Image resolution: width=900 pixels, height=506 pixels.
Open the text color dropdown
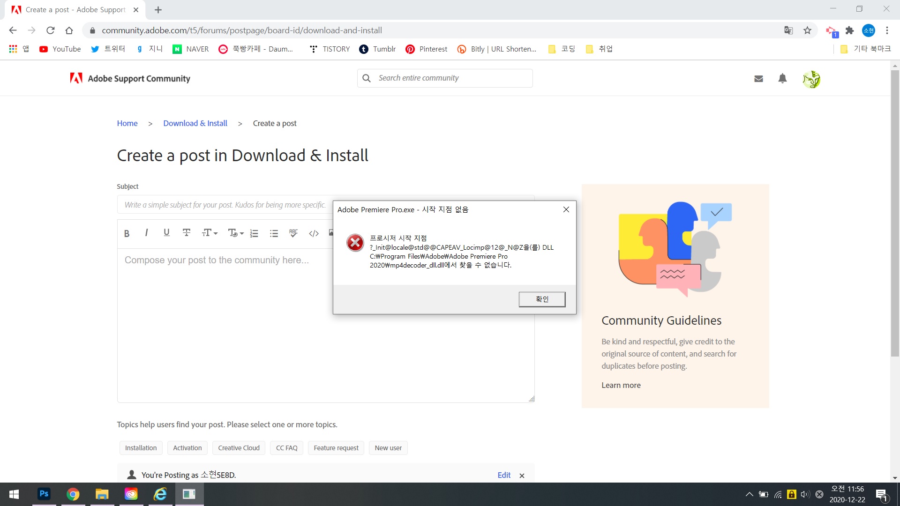pos(235,233)
